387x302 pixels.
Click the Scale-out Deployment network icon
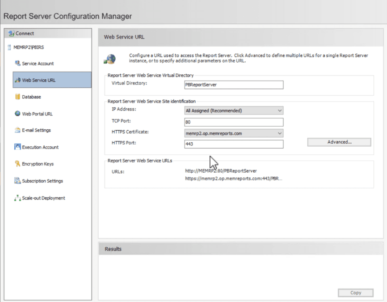17,198
